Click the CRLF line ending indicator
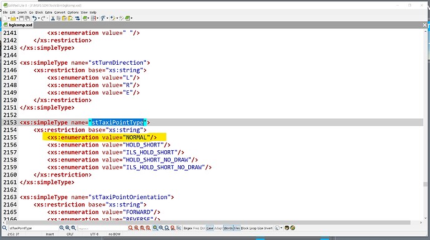Viewport: 430px width, 240px height. 70,234
